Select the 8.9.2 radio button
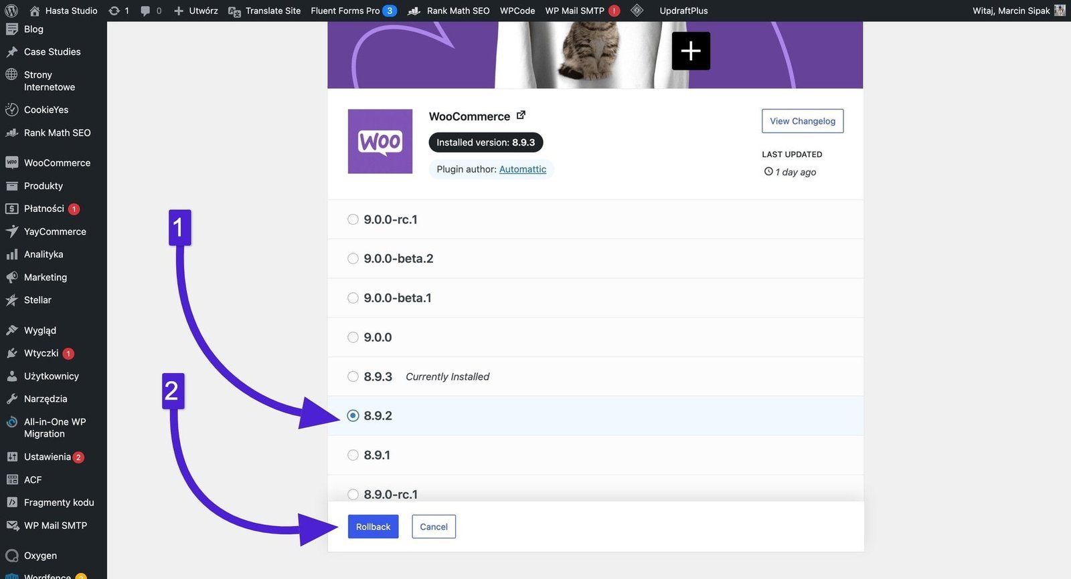Image resolution: width=1071 pixels, height=579 pixels. pyautogui.click(x=353, y=416)
